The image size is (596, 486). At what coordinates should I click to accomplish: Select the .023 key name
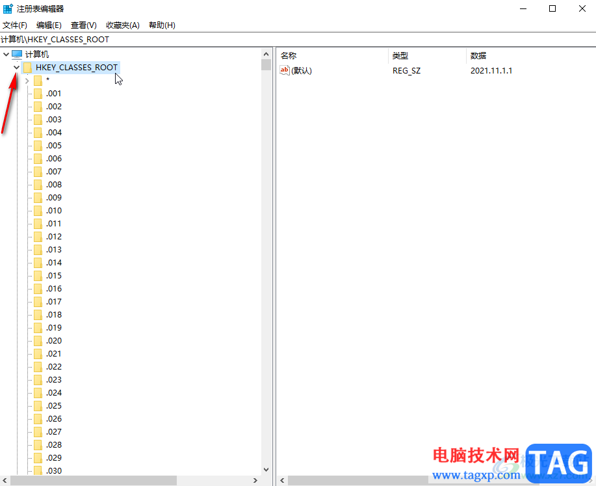point(54,379)
